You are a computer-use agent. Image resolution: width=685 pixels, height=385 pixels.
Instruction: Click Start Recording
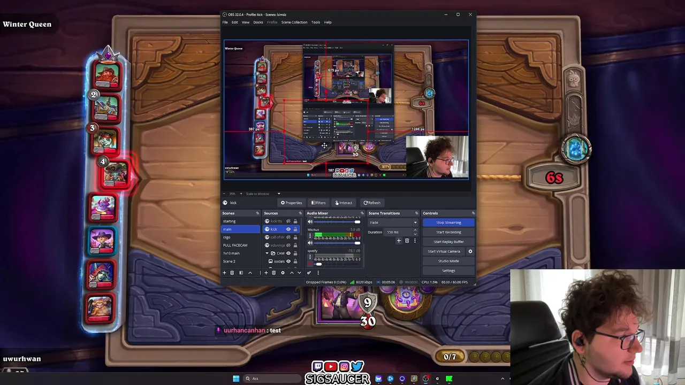(x=448, y=232)
